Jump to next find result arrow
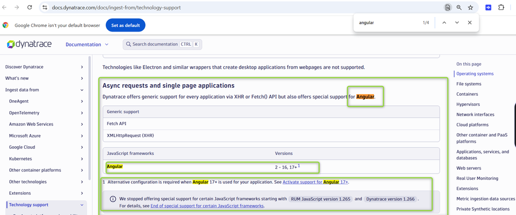 point(457,23)
